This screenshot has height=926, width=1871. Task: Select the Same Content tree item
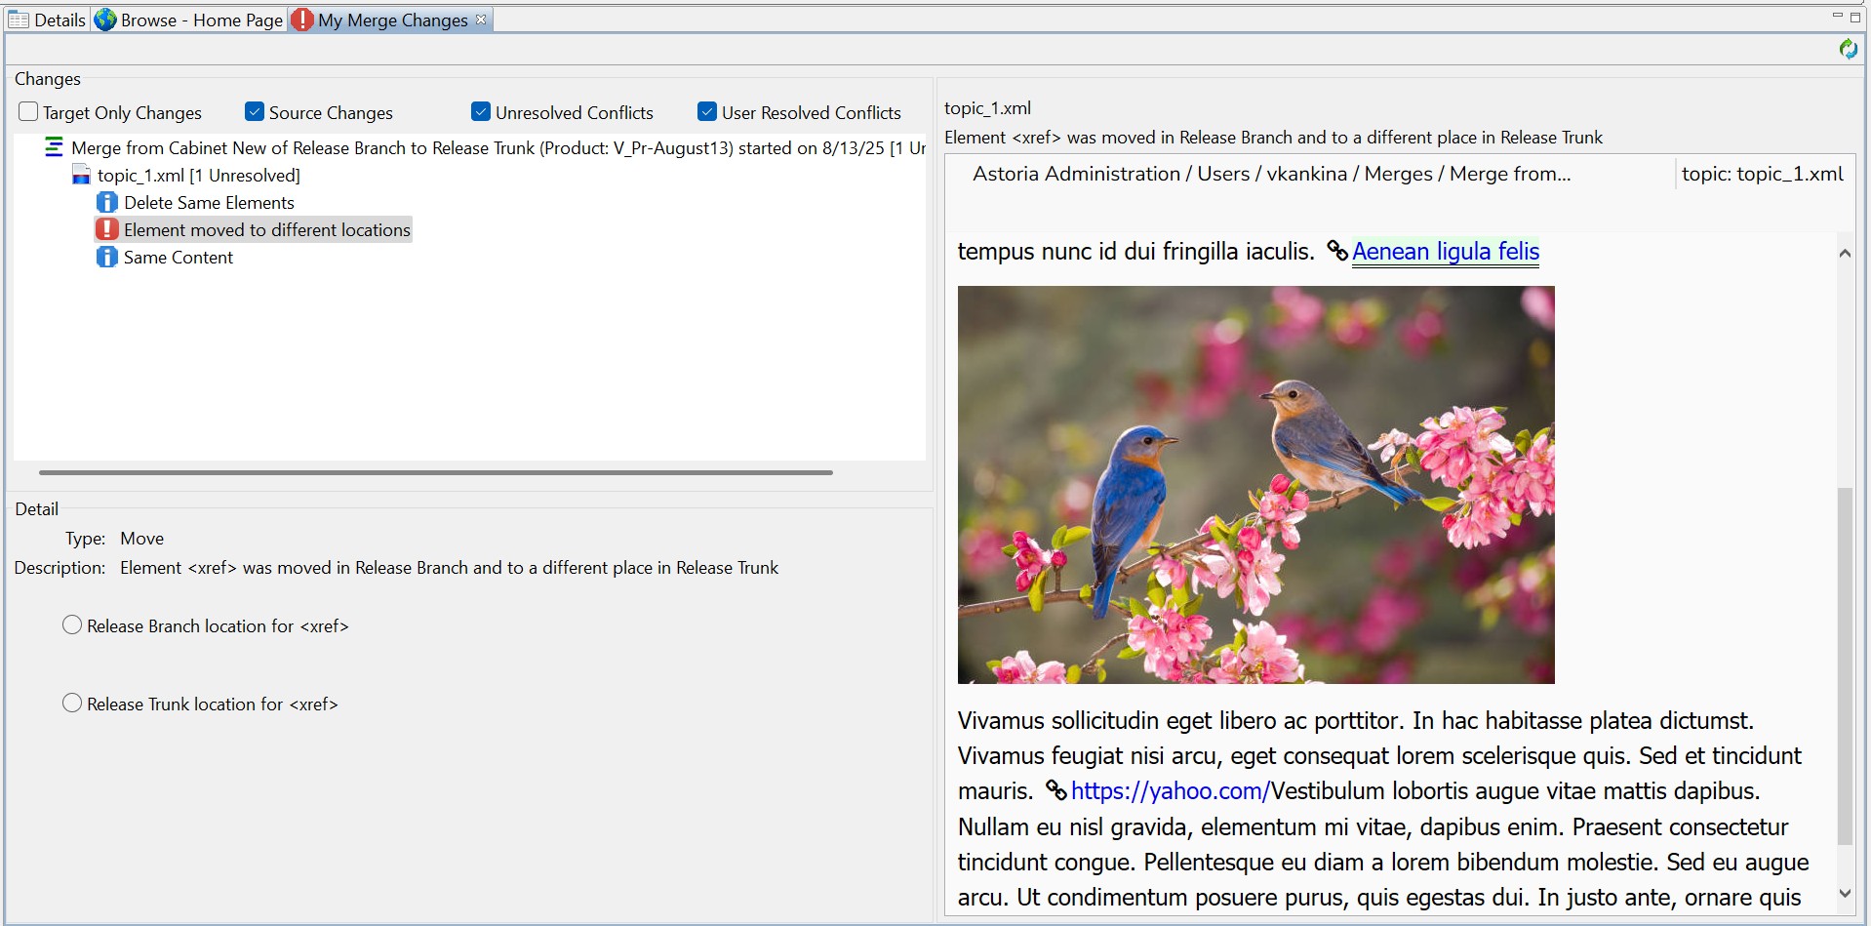tap(179, 258)
